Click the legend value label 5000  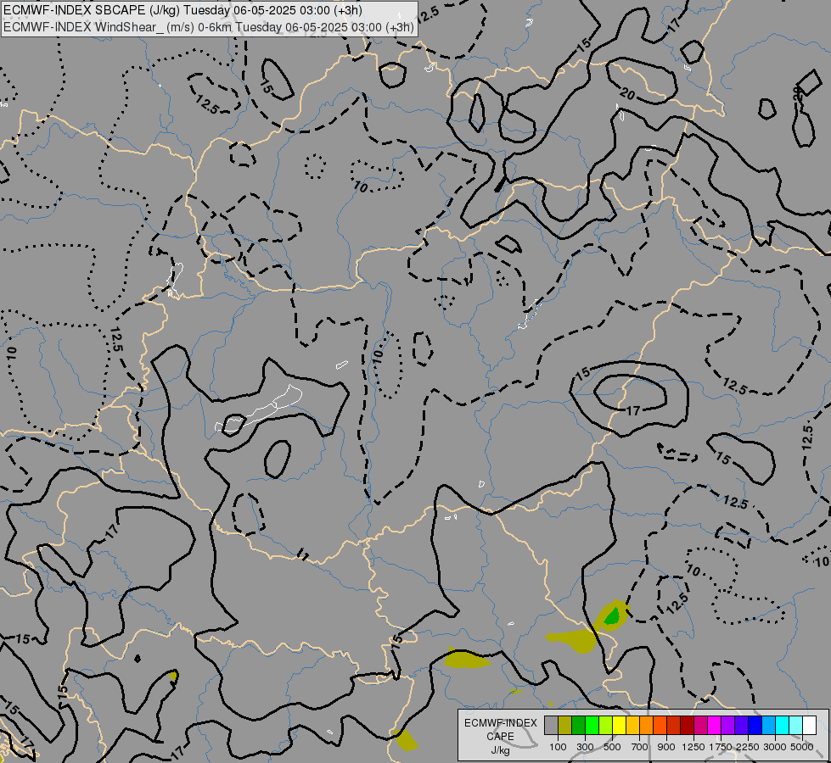coord(802,747)
